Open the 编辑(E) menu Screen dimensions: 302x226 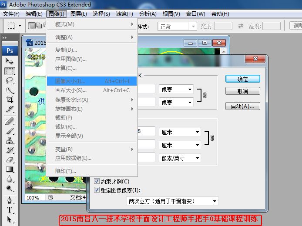34,14
